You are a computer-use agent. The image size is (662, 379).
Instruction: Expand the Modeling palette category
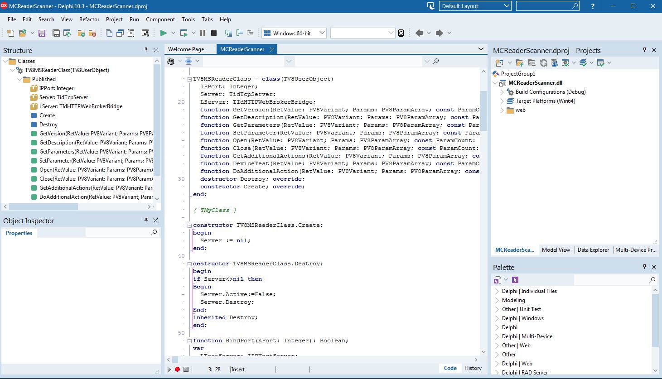click(x=497, y=300)
